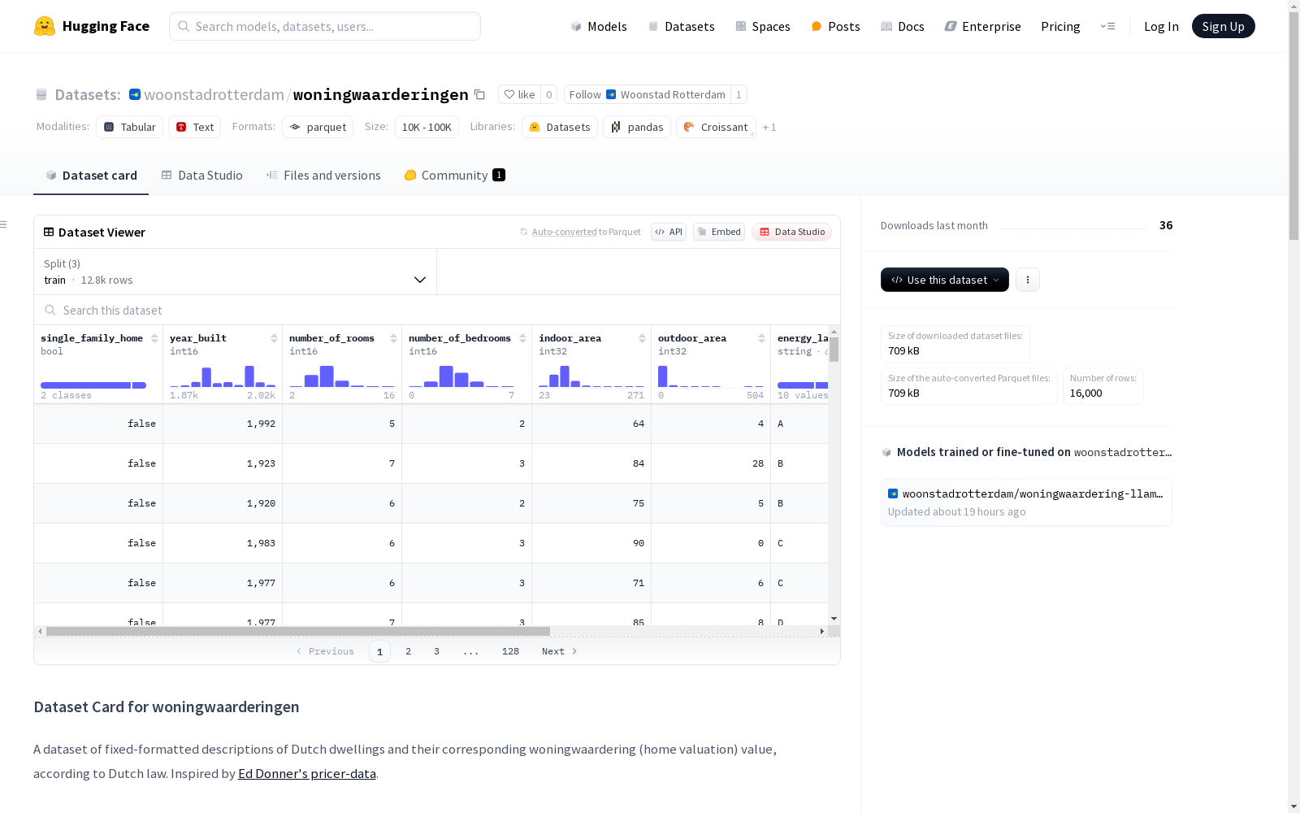Sort the indoor_area column
The image size is (1300, 813).
642,338
